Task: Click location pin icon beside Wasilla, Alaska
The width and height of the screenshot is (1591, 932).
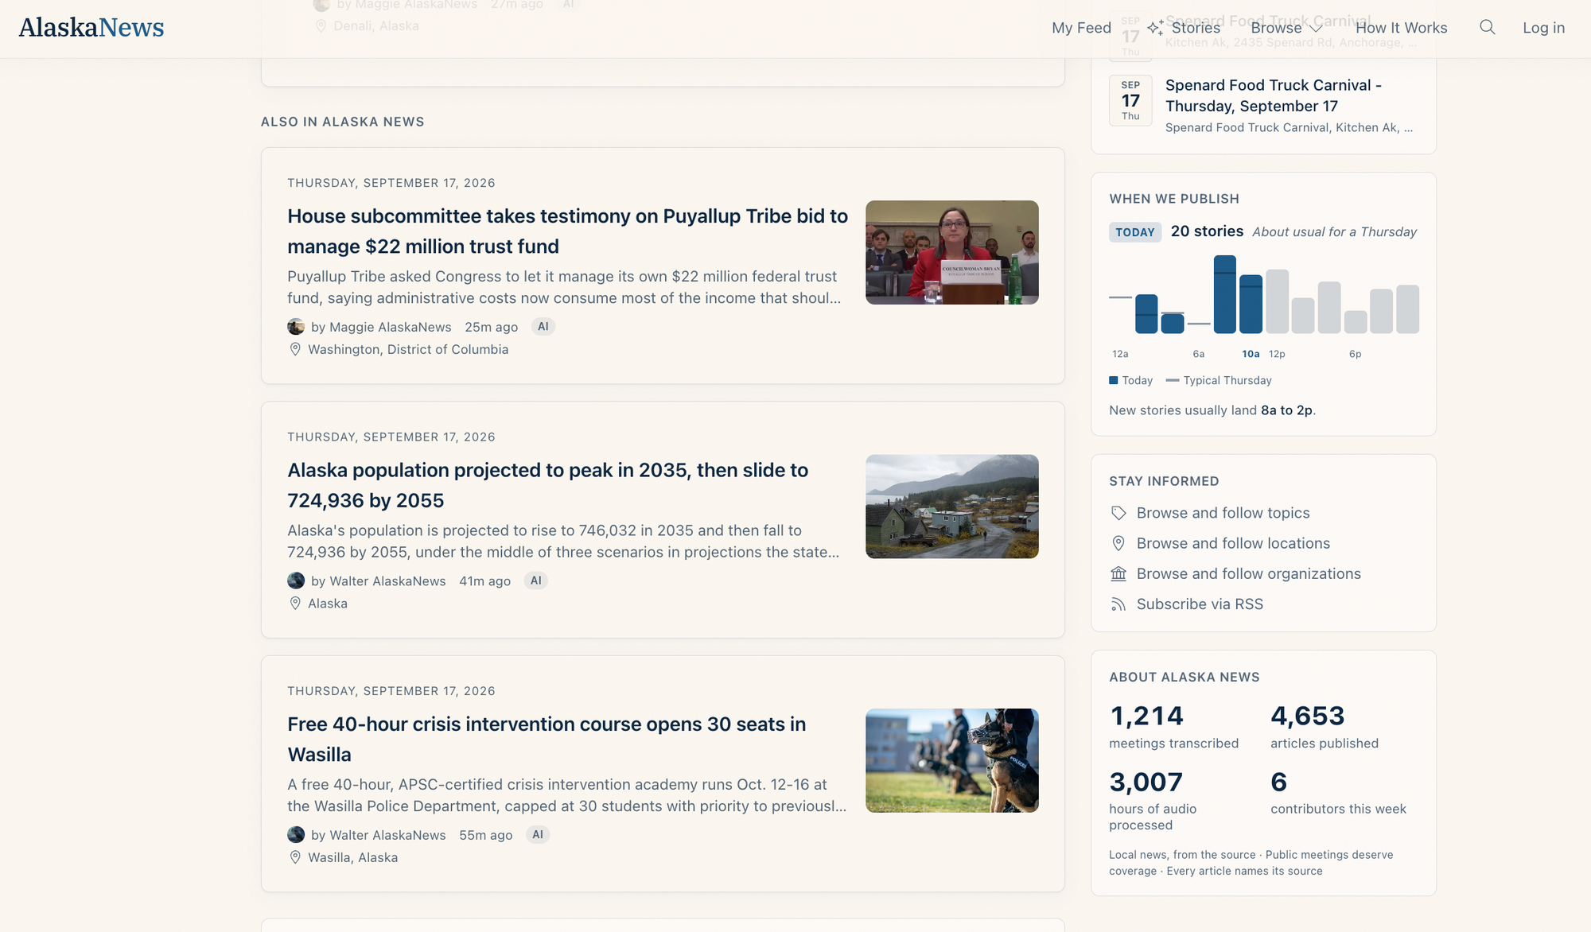Action: tap(295, 857)
